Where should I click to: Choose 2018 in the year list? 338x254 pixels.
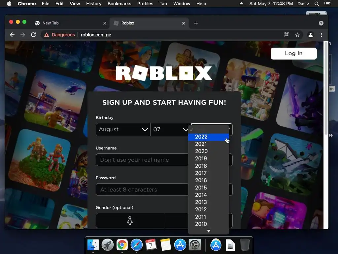tap(209, 166)
